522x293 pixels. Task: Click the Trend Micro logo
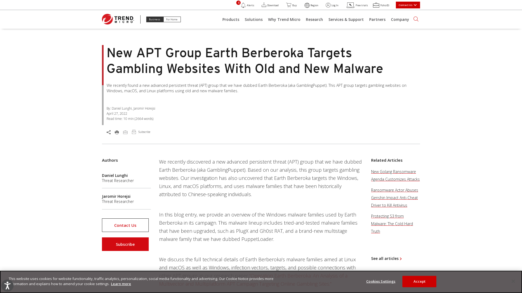[x=118, y=19]
